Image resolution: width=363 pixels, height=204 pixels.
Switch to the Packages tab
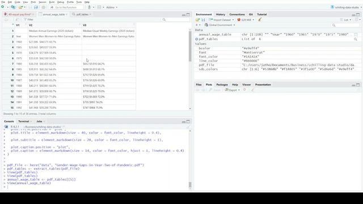pos(222,84)
